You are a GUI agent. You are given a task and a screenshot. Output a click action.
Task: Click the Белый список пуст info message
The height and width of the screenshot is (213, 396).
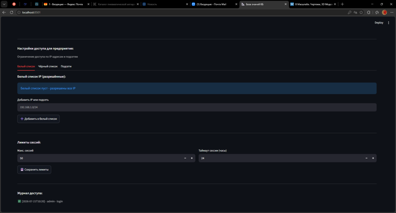(197, 88)
